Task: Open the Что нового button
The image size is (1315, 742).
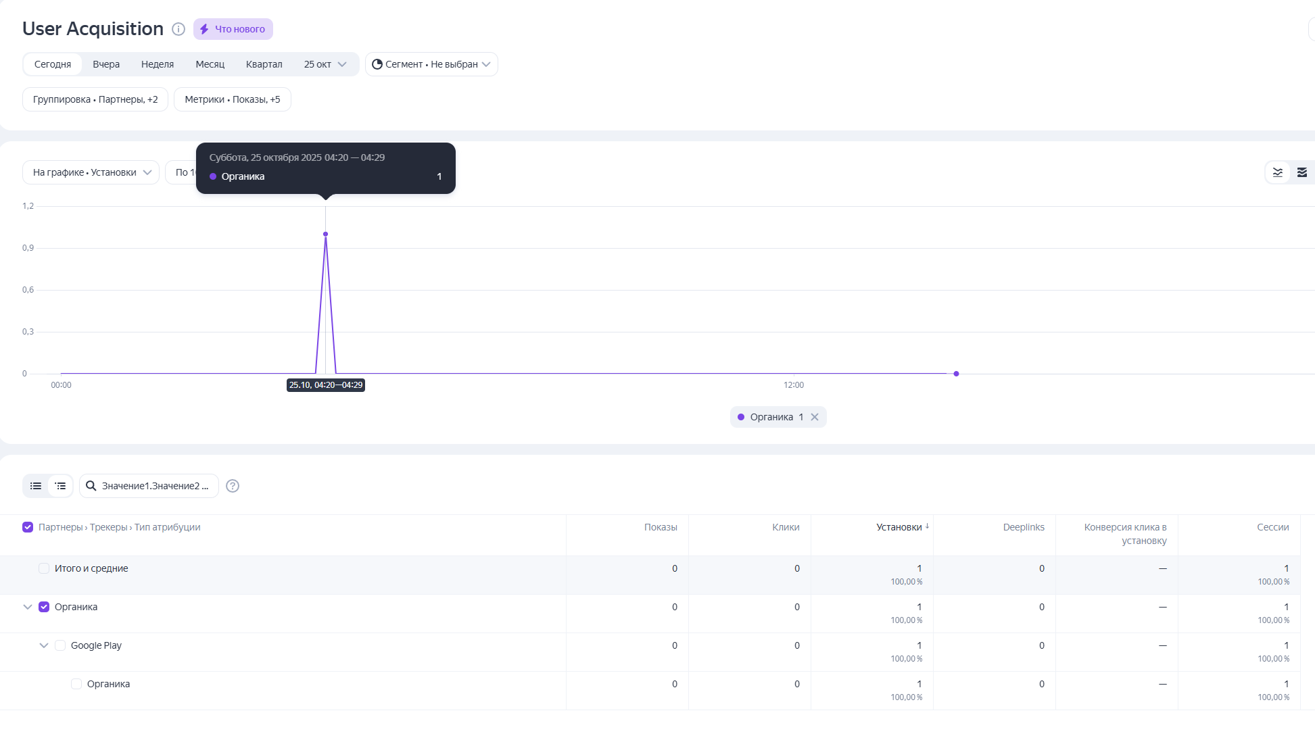Action: point(233,29)
